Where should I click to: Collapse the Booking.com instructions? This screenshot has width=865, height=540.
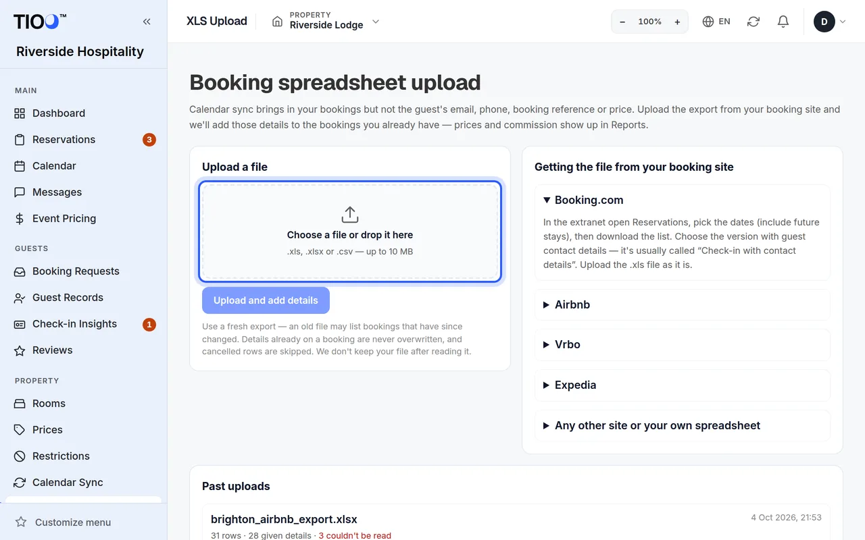pyautogui.click(x=683, y=200)
